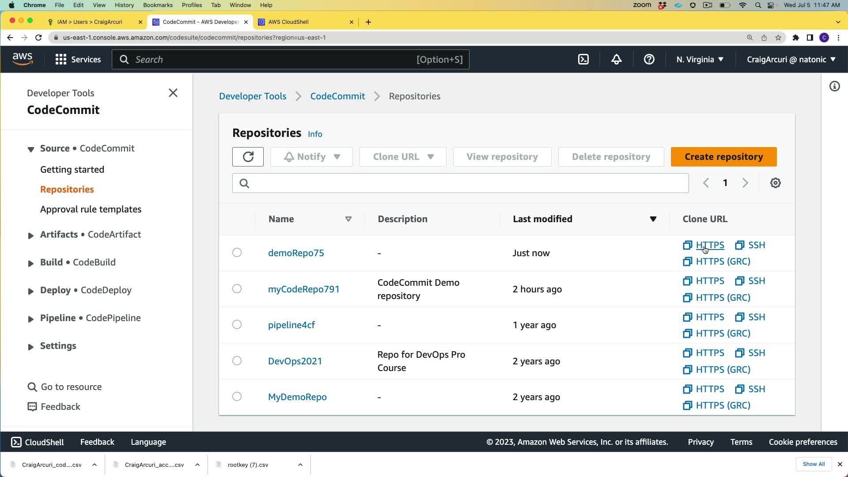Expand the Build CodeBuild section
This screenshot has width=848, height=477.
point(31,263)
